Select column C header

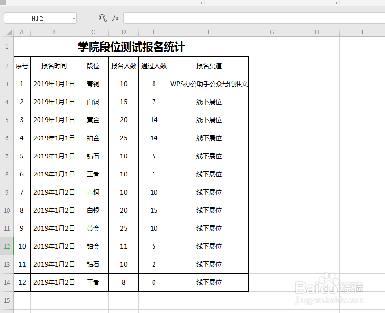click(x=93, y=32)
